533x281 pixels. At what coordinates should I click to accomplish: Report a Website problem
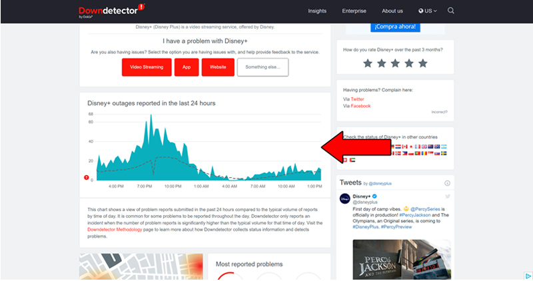pyautogui.click(x=218, y=67)
